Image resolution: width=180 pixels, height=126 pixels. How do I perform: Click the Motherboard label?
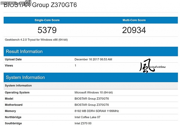(x=14, y=105)
